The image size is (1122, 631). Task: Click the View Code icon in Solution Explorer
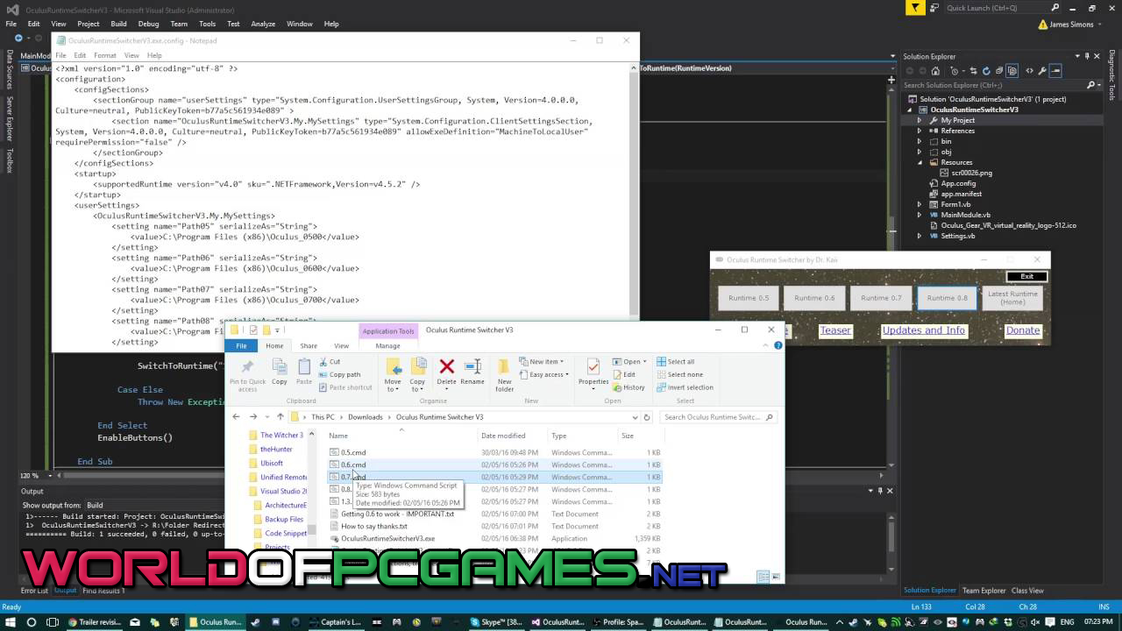coord(1029,71)
